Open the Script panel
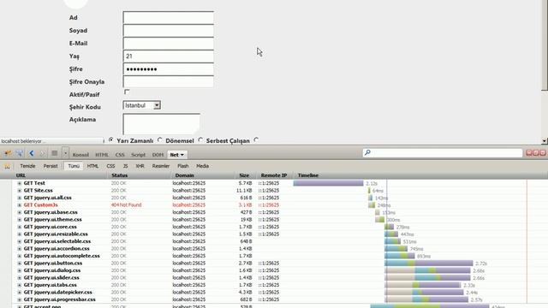 (x=138, y=155)
